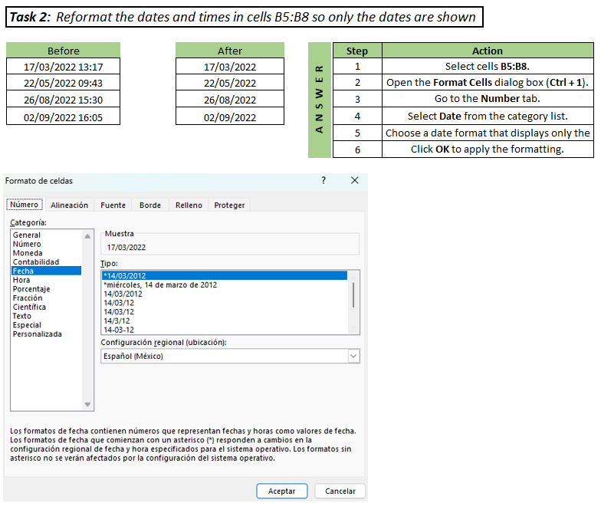
Task: Select the Especial category
Action: coord(46,325)
